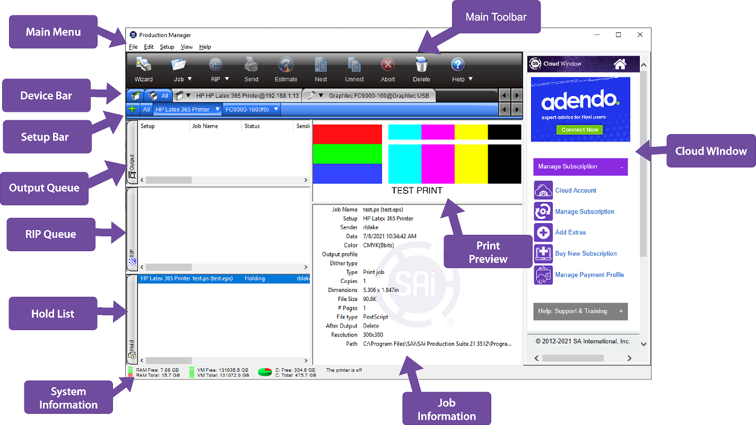Click the RAM Free 7.88 GB status entry
This screenshot has width=756, height=425.
click(x=157, y=370)
